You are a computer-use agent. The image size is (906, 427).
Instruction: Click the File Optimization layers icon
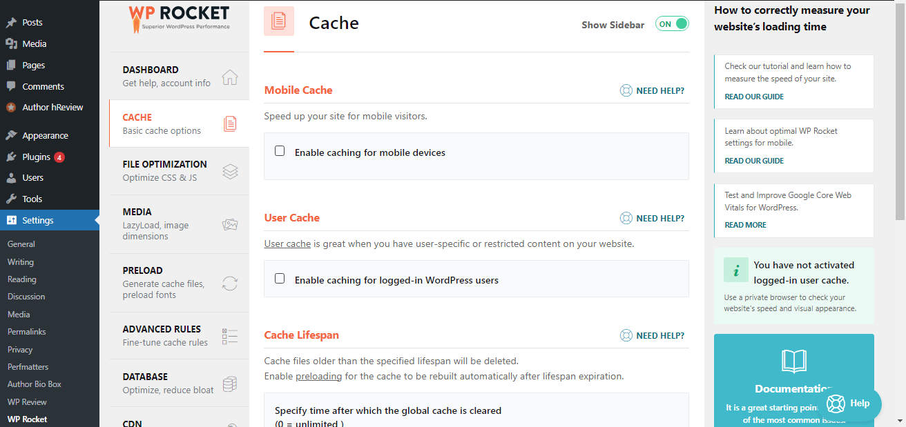pyautogui.click(x=230, y=172)
